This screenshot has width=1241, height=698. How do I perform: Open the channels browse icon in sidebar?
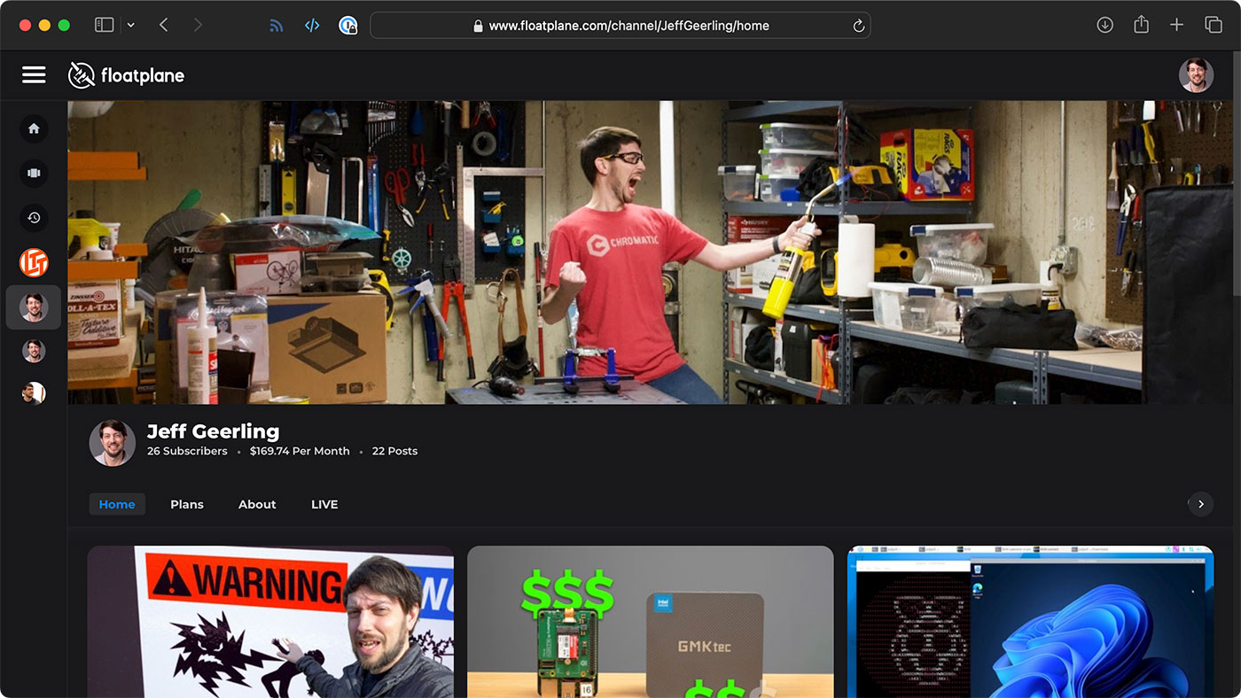34,173
